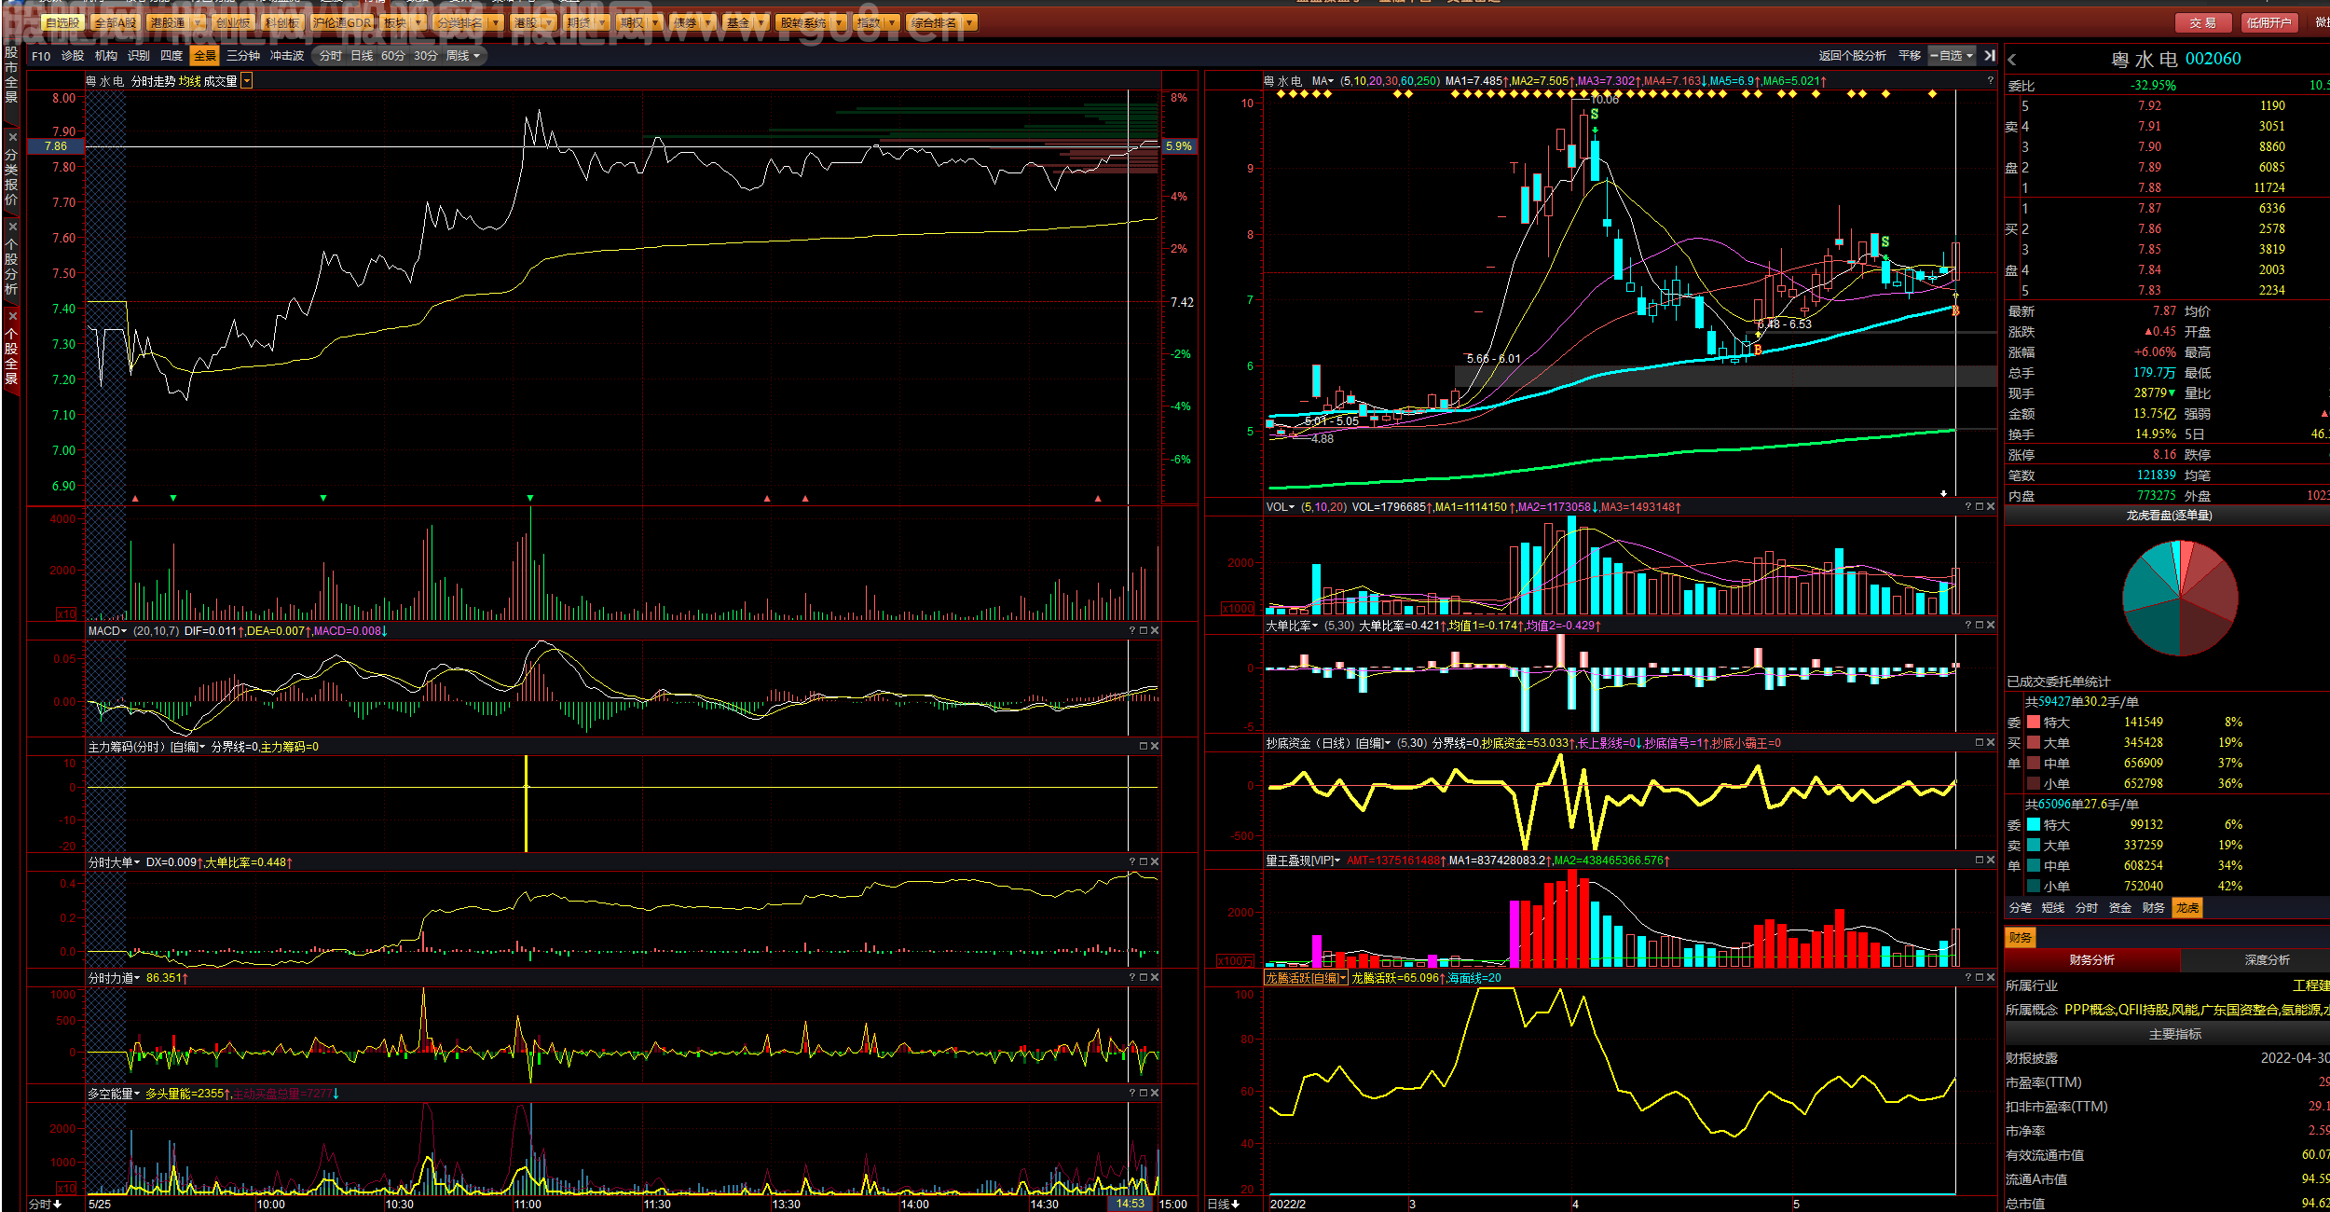Close the MACD indicator panel
Viewport: 2330px width, 1212px height.
(1155, 631)
